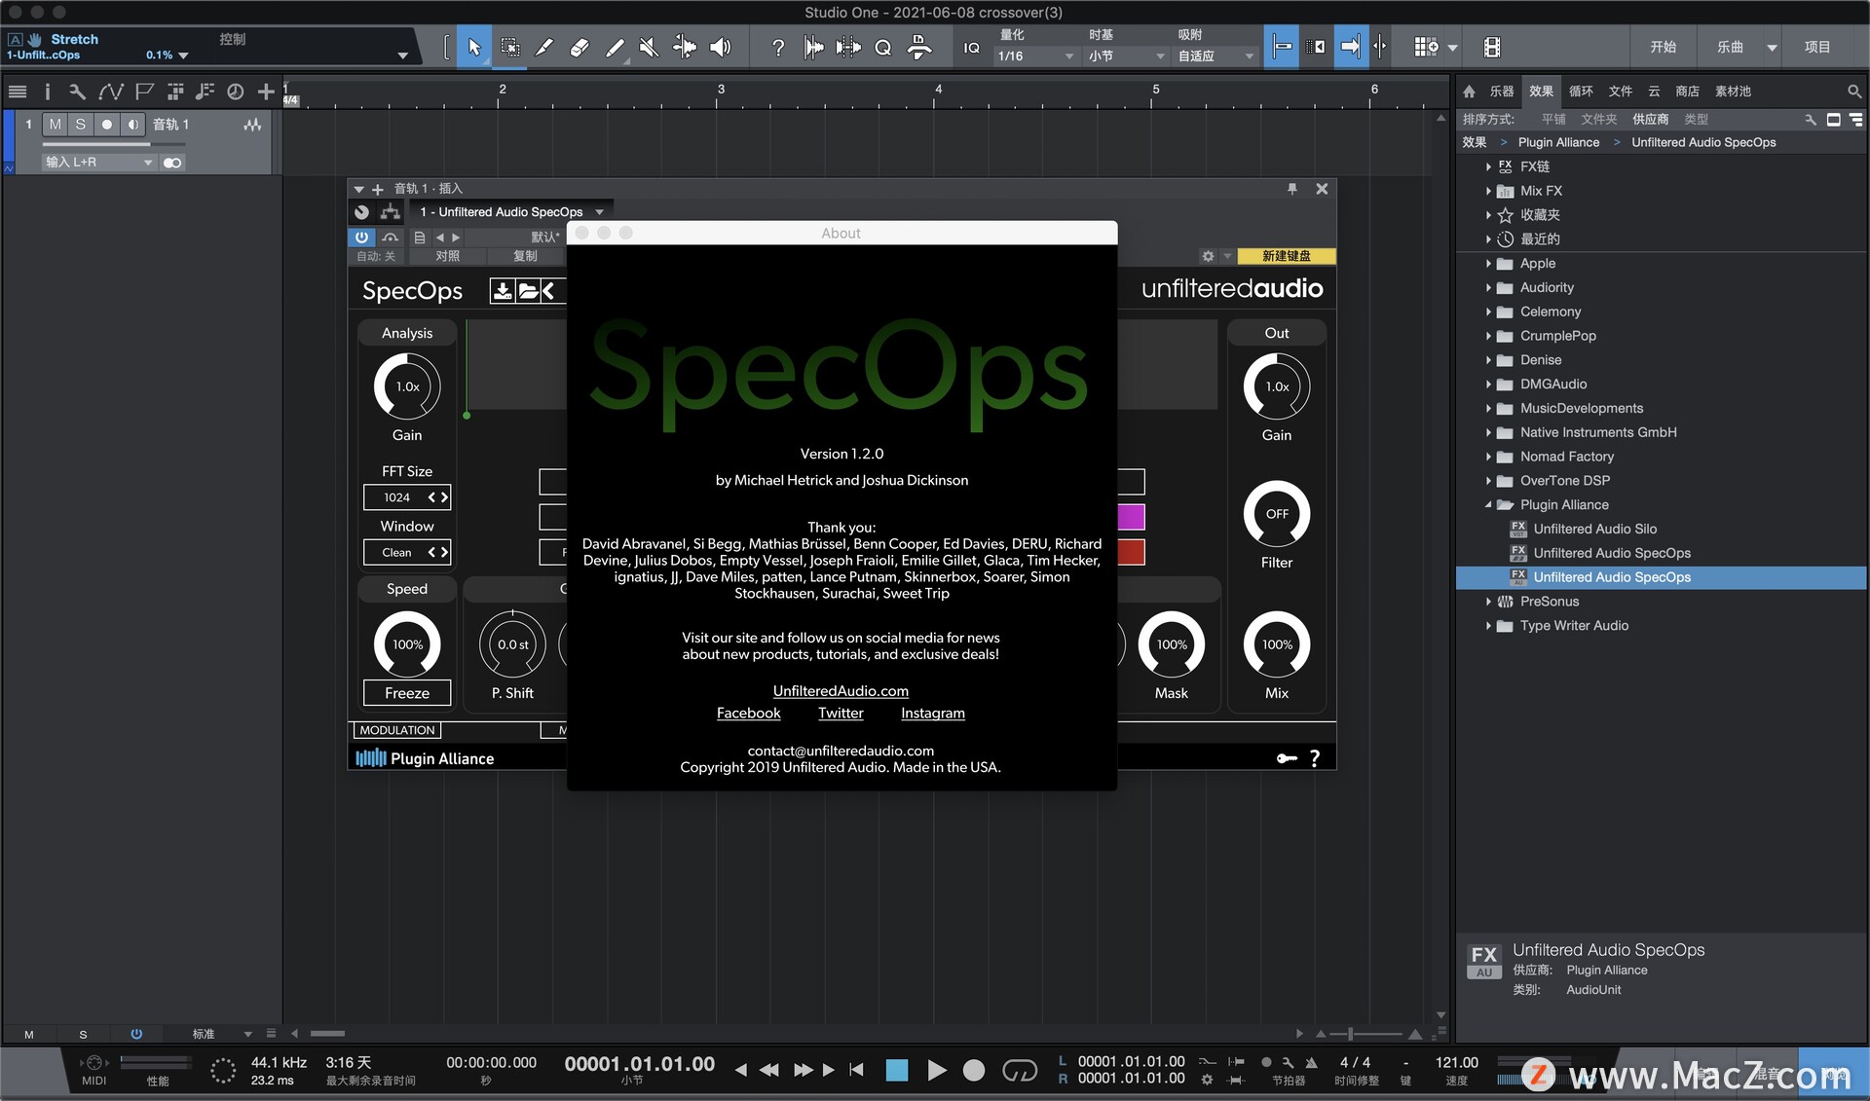Click the key license icon in SpecOps footer
Viewport: 1870px width, 1101px height.
pos(1287,758)
